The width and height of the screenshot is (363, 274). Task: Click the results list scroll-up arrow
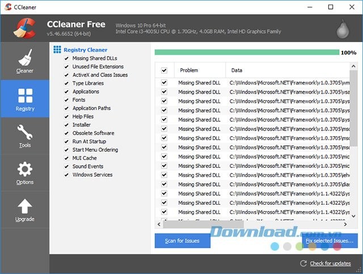(x=353, y=66)
